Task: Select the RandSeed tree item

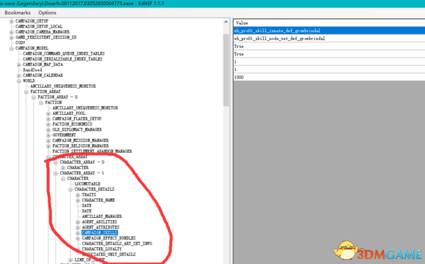Action: [32, 69]
